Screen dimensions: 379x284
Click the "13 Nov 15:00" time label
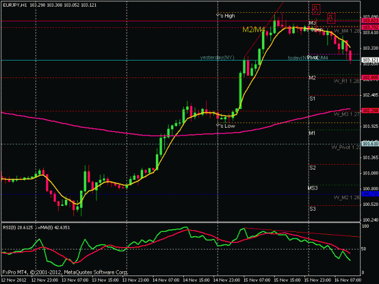pos(106,280)
